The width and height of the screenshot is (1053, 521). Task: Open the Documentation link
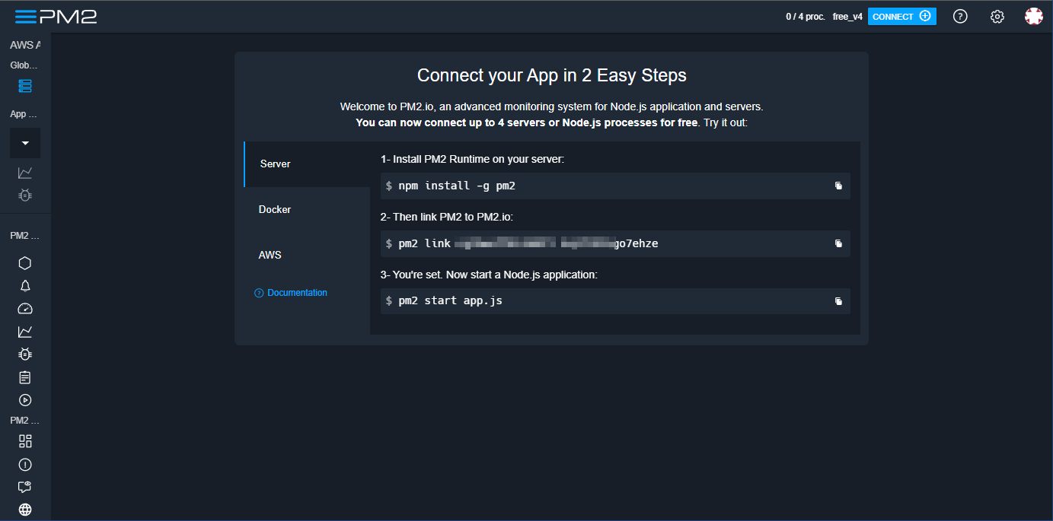291,293
